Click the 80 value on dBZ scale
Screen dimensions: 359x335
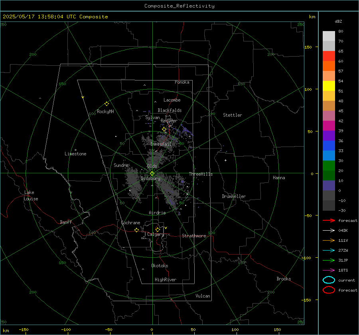click(341, 31)
